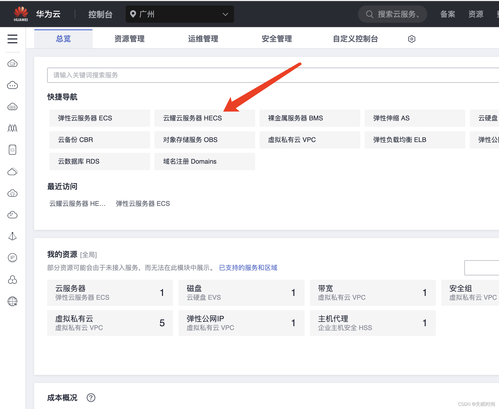Click the three-hexagon database sidebar icon
The height and width of the screenshot is (409, 499).
[12, 279]
